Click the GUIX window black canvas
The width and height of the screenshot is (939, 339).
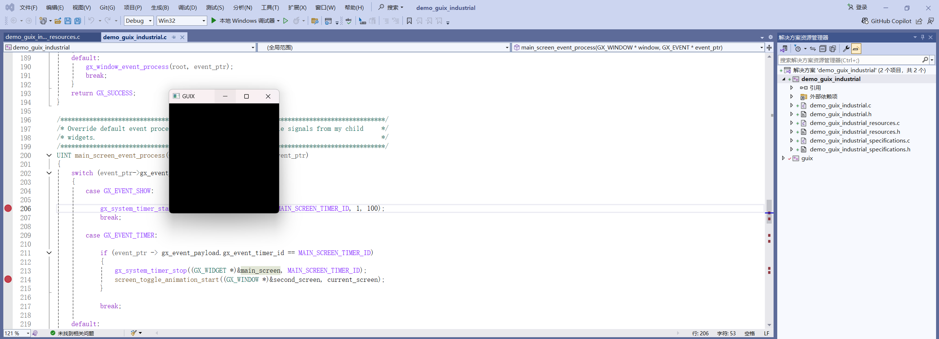[224, 158]
